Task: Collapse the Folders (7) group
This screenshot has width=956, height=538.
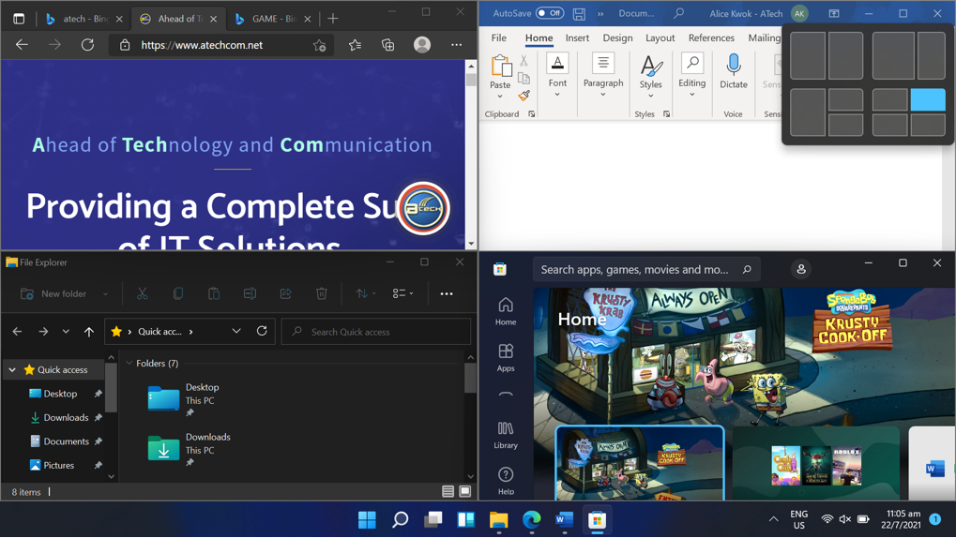Action: coord(129,363)
